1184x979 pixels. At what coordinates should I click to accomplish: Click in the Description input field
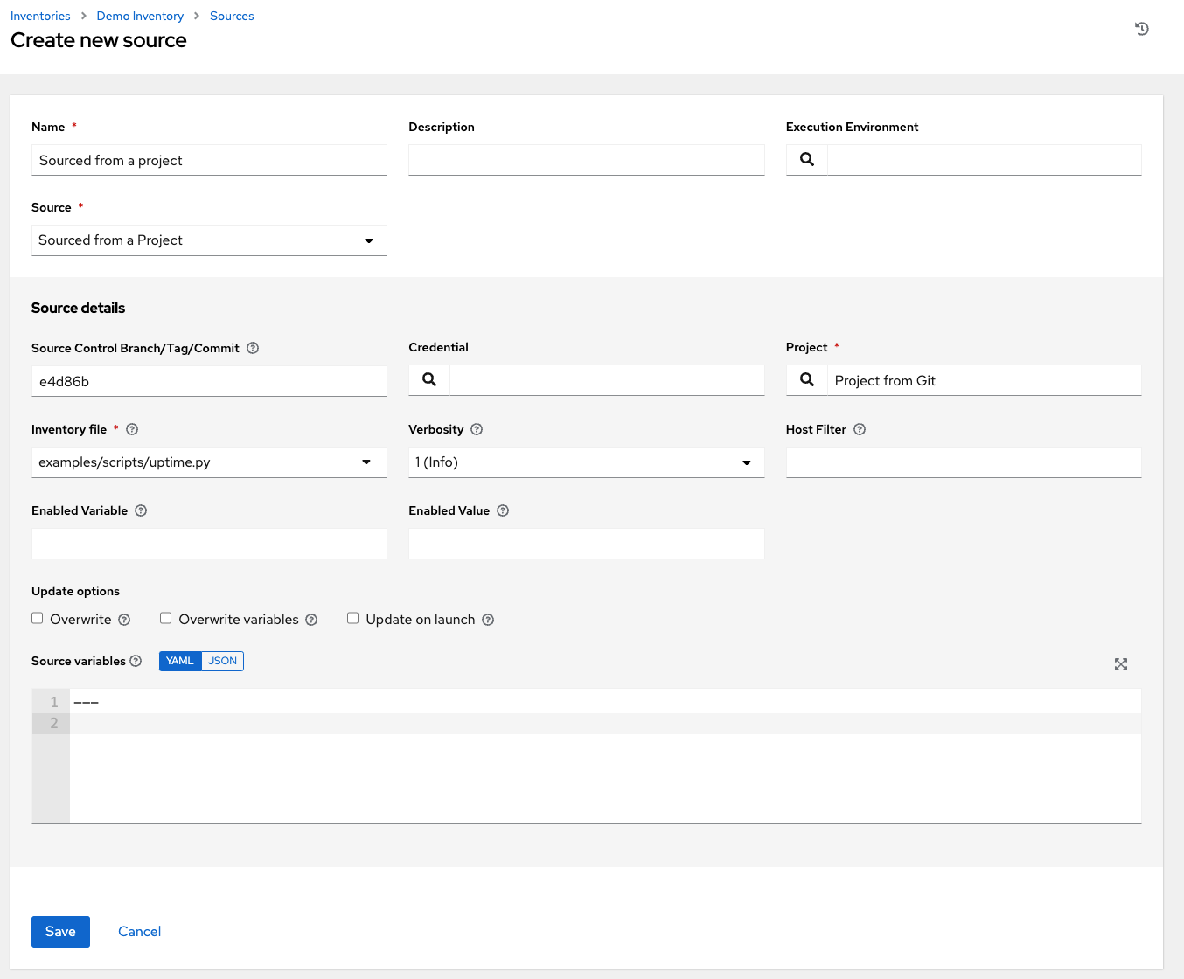click(x=586, y=159)
